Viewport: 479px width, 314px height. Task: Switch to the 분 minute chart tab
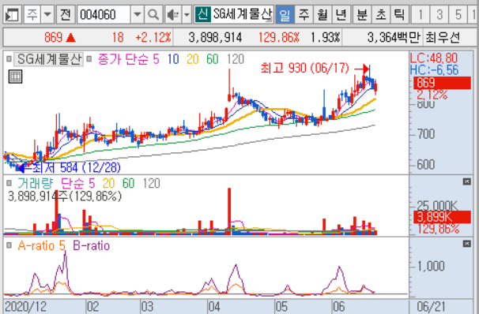tap(362, 14)
